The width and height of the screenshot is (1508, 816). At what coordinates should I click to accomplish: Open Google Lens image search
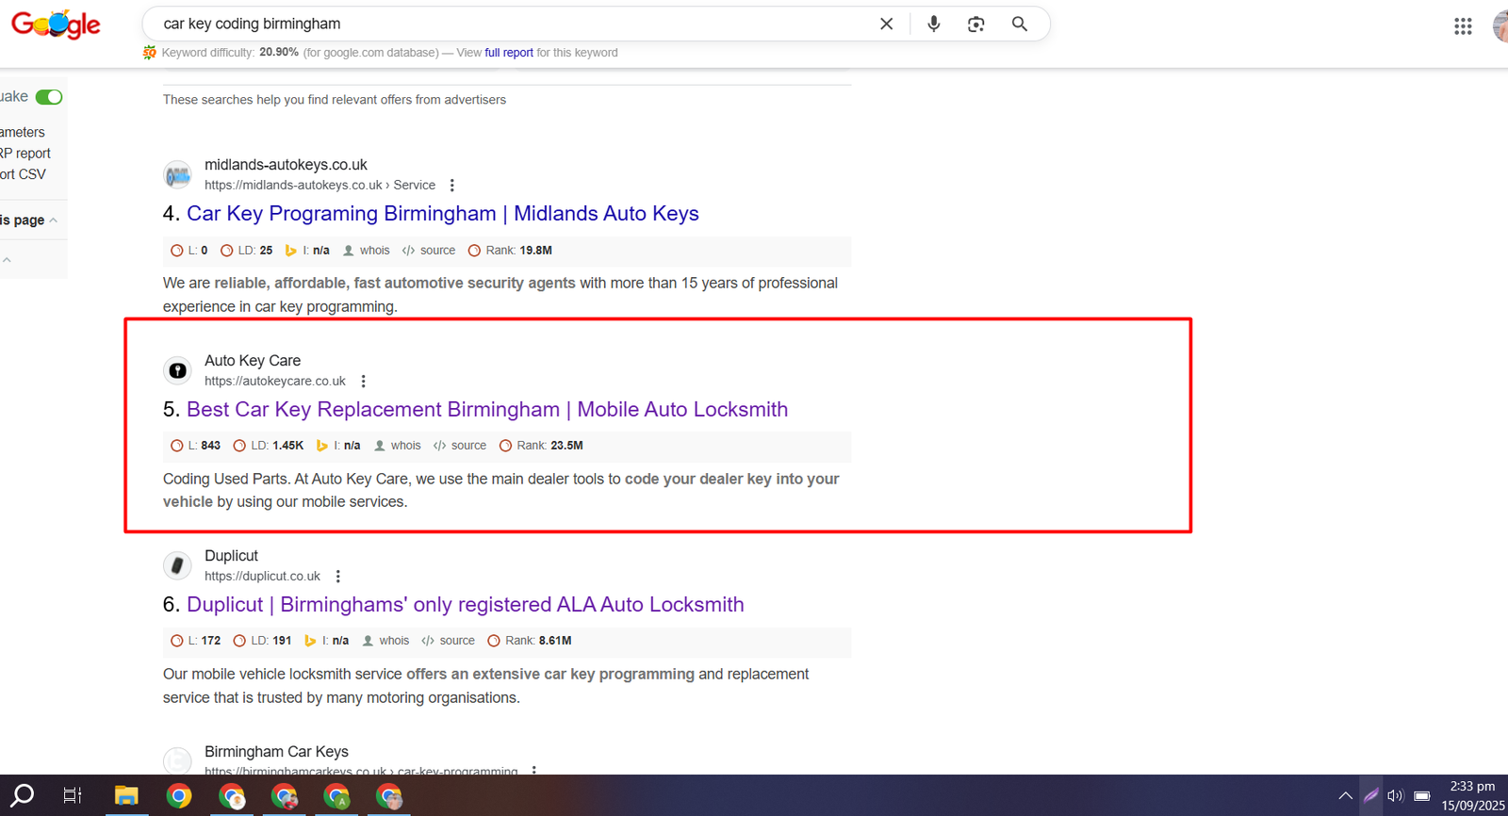[x=975, y=24]
